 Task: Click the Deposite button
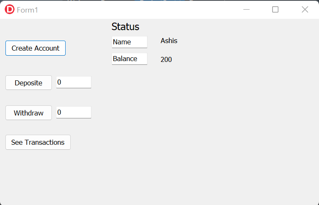tap(28, 83)
